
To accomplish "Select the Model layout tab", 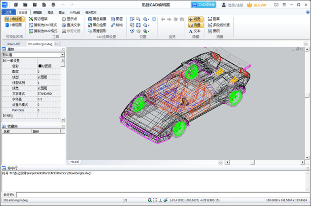I will pyautogui.click(x=75, y=162).
